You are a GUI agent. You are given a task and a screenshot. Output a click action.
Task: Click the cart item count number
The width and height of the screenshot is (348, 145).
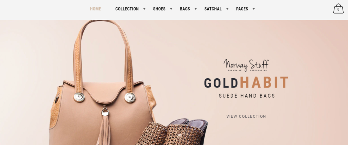pyautogui.click(x=338, y=10)
